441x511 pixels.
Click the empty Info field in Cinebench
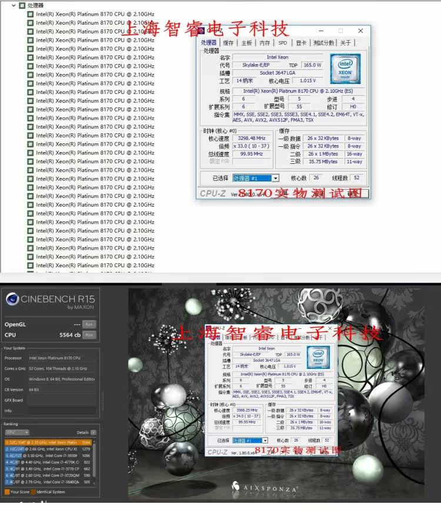[x=62, y=411]
